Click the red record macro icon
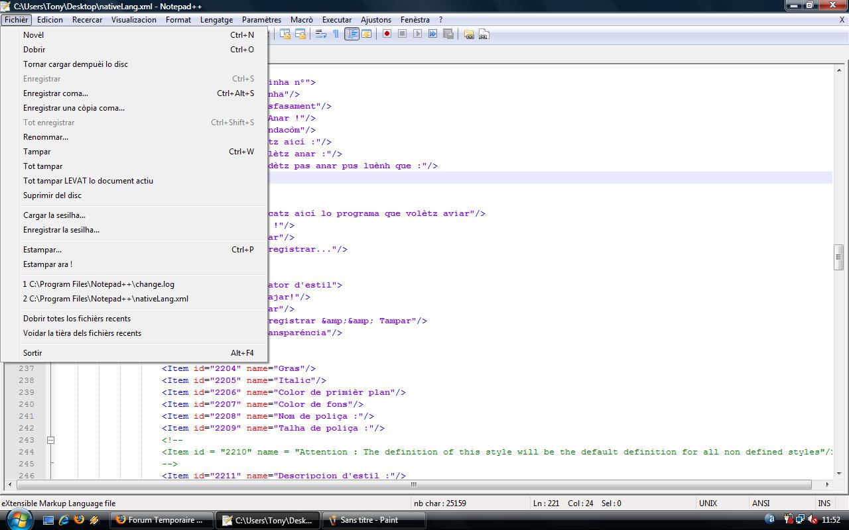The height and width of the screenshot is (530, 849). [387, 34]
